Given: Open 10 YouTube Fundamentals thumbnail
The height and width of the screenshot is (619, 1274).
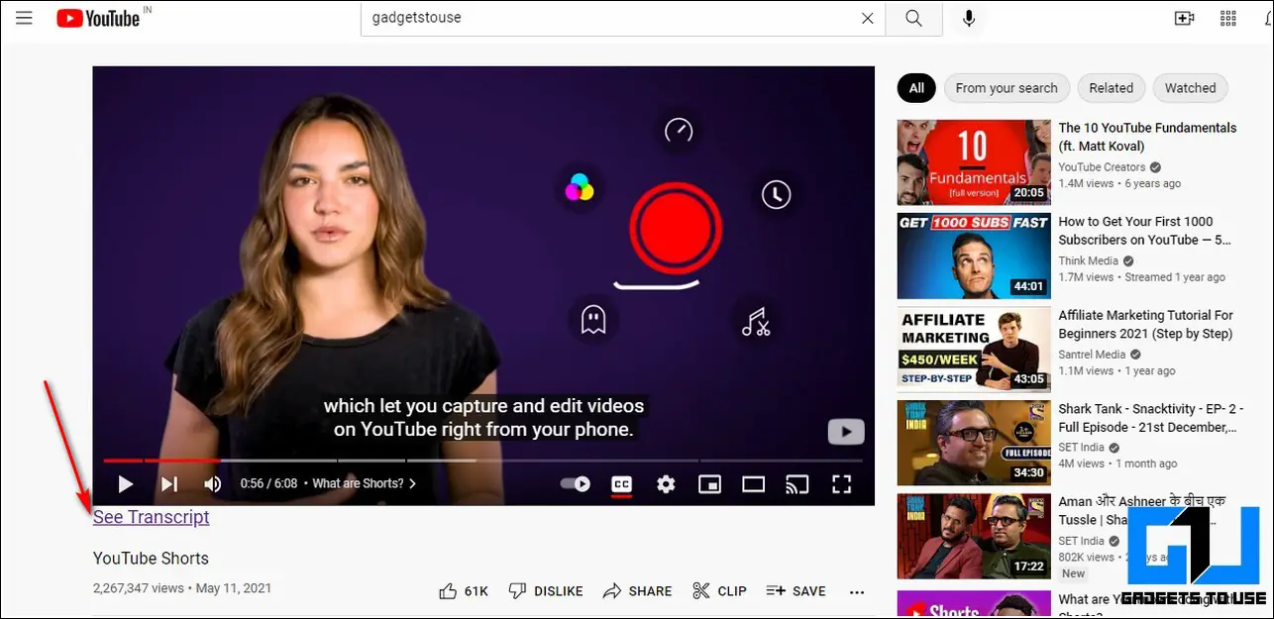Looking at the screenshot, I should pyautogui.click(x=974, y=162).
